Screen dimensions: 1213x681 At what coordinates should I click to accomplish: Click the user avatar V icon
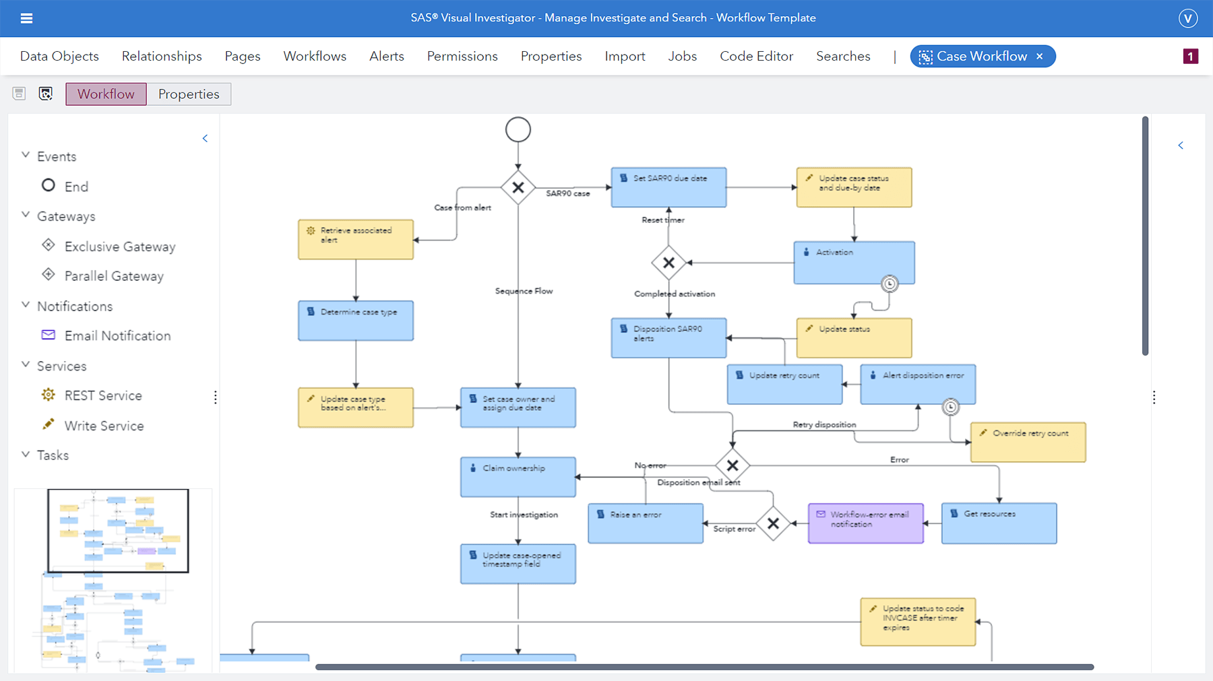(x=1187, y=18)
